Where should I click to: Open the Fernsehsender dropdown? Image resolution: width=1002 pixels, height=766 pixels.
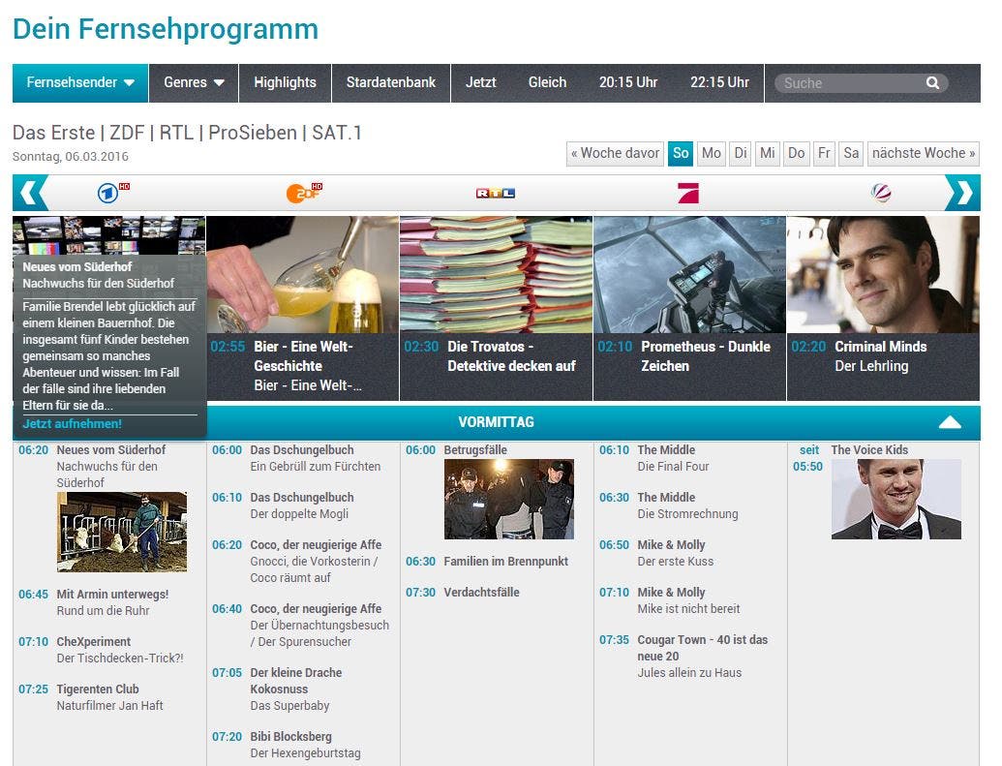point(80,82)
